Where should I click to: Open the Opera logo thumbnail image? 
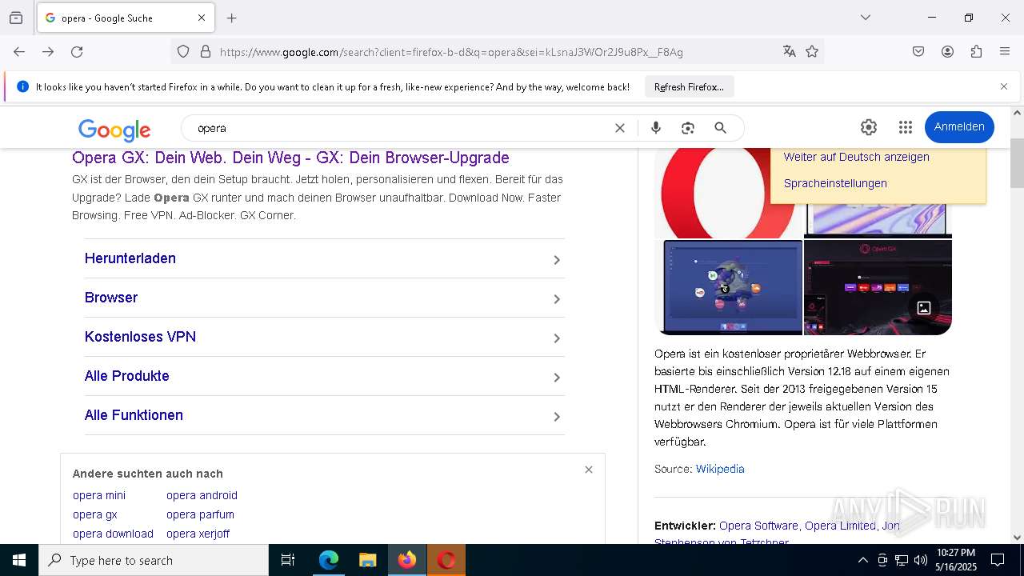coord(726,193)
